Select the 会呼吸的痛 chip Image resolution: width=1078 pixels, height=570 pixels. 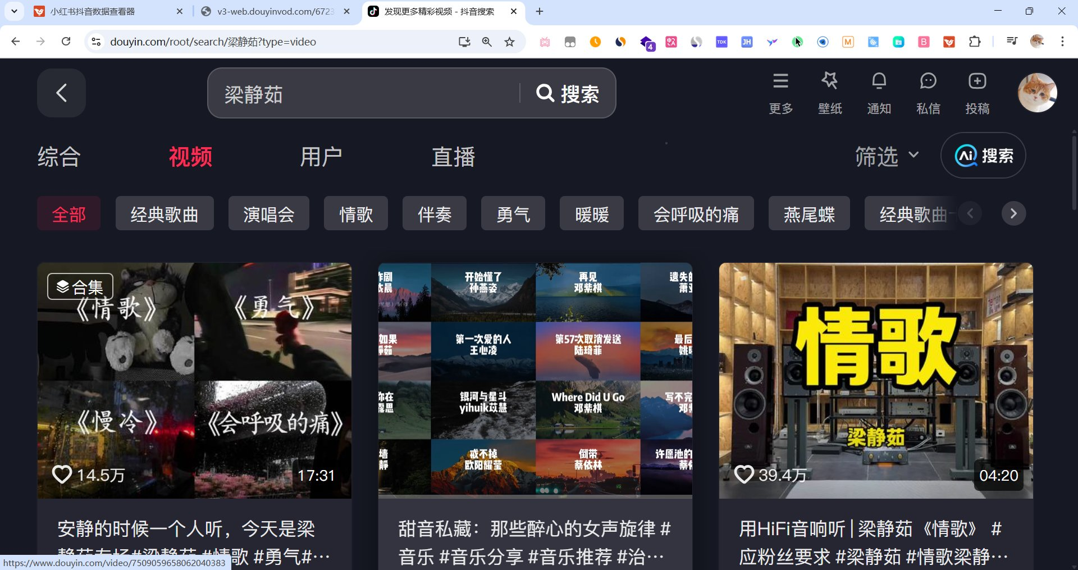point(696,213)
